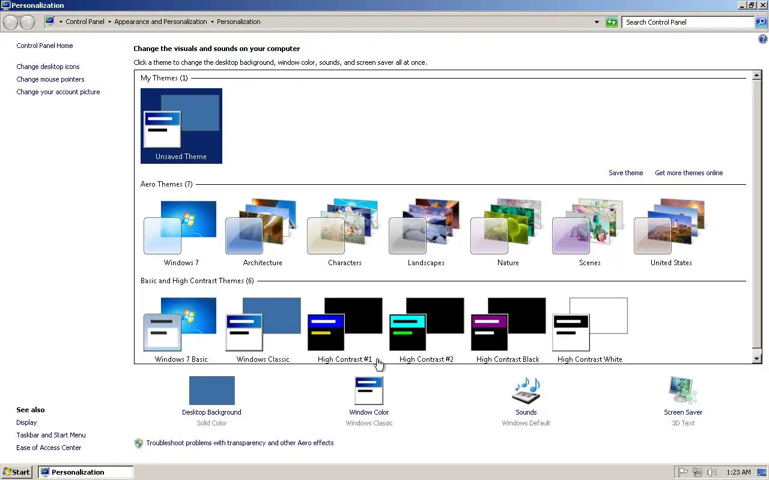The image size is (769, 480).
Task: Open Taskbar and Start Menu link
Action: coord(51,435)
